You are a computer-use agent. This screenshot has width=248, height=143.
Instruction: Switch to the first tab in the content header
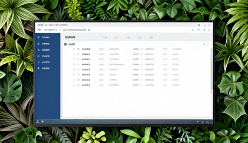[105, 38]
